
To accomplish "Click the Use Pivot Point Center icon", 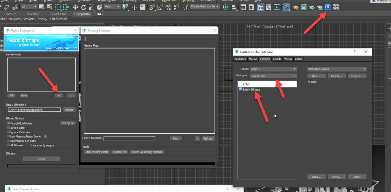I will [125, 7].
